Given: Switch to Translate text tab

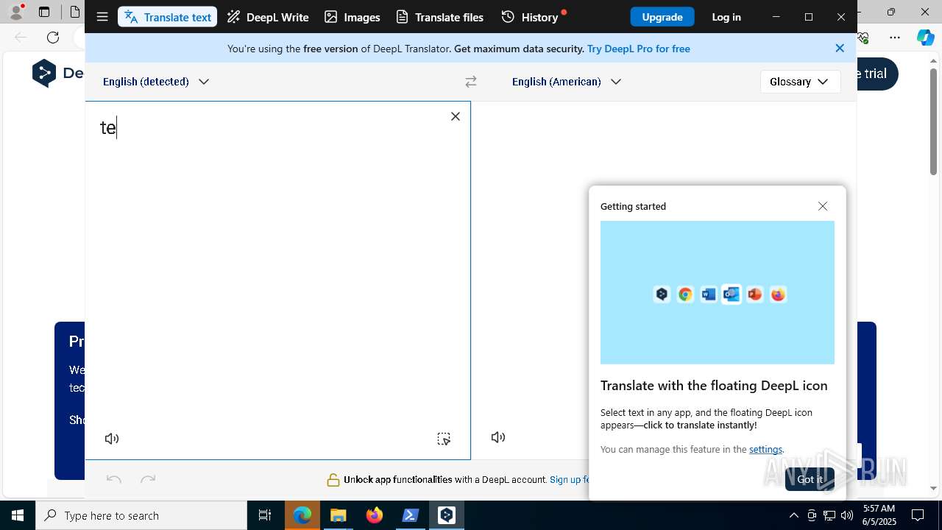Looking at the screenshot, I should coord(168,17).
